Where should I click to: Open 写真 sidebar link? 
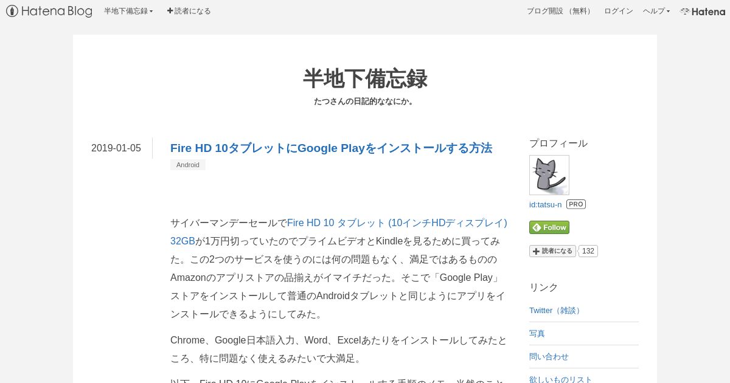537,334
